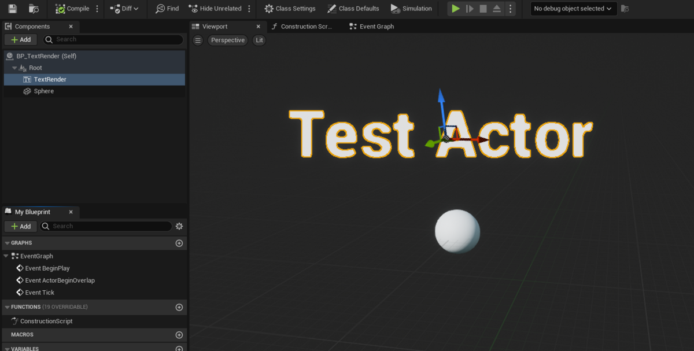Click the Add button in Components panel
This screenshot has width=694, height=351.
20,39
